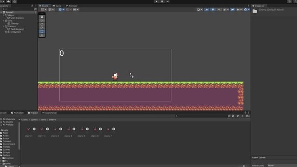Open the tool handle position dropdown

click(x=44, y=10)
